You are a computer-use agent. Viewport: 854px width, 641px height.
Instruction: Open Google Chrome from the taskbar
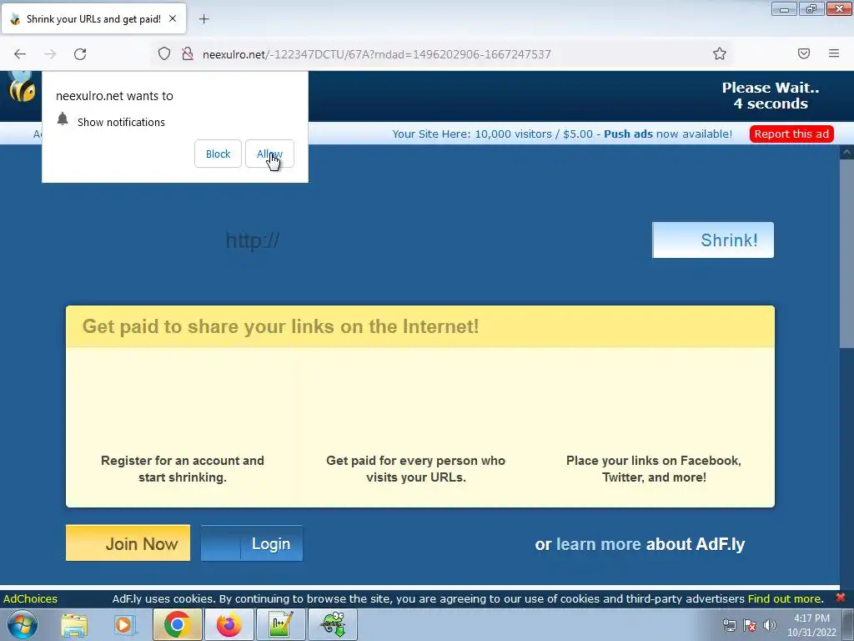177,624
